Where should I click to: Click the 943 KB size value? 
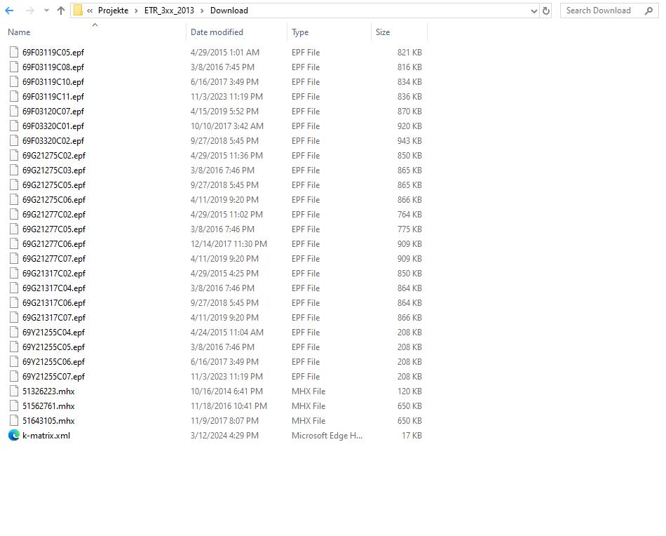pyautogui.click(x=409, y=141)
